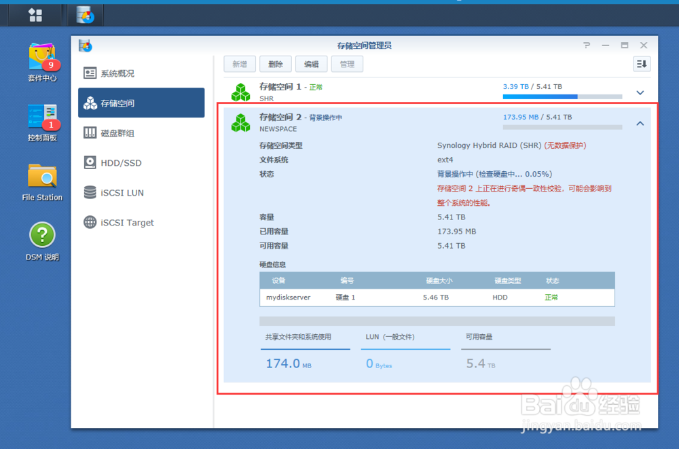This screenshot has width=679, height=449.
Task: Click the ext4 file system value
Action: coord(445,160)
